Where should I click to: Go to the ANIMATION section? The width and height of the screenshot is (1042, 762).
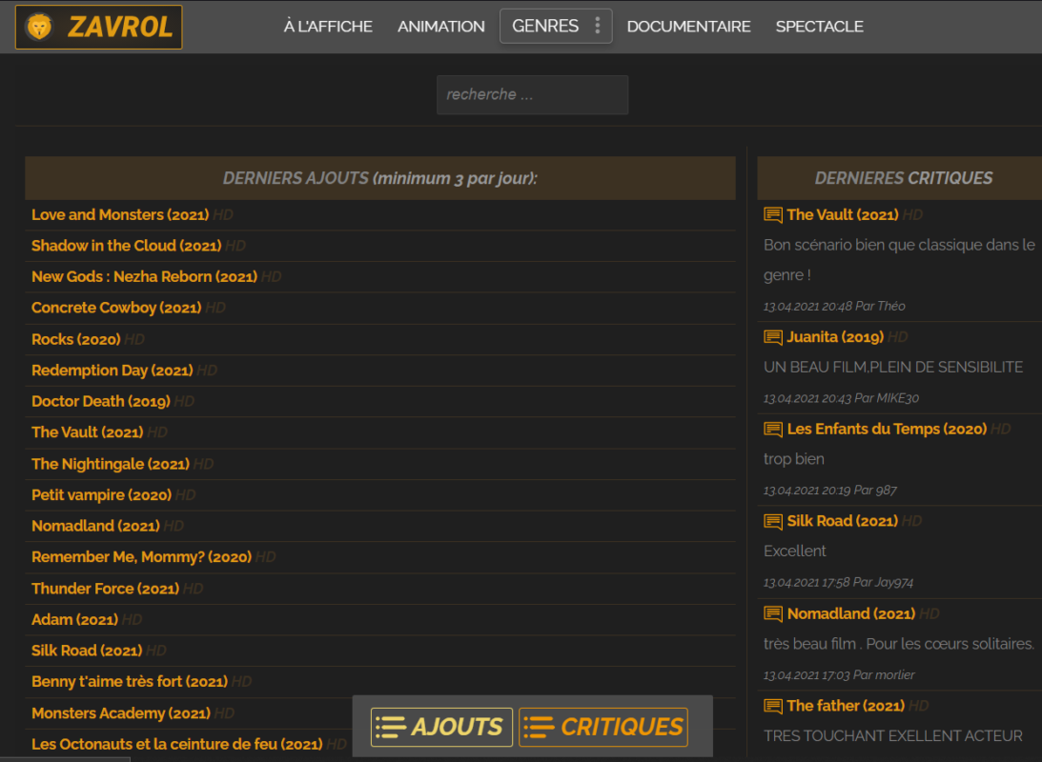[441, 27]
